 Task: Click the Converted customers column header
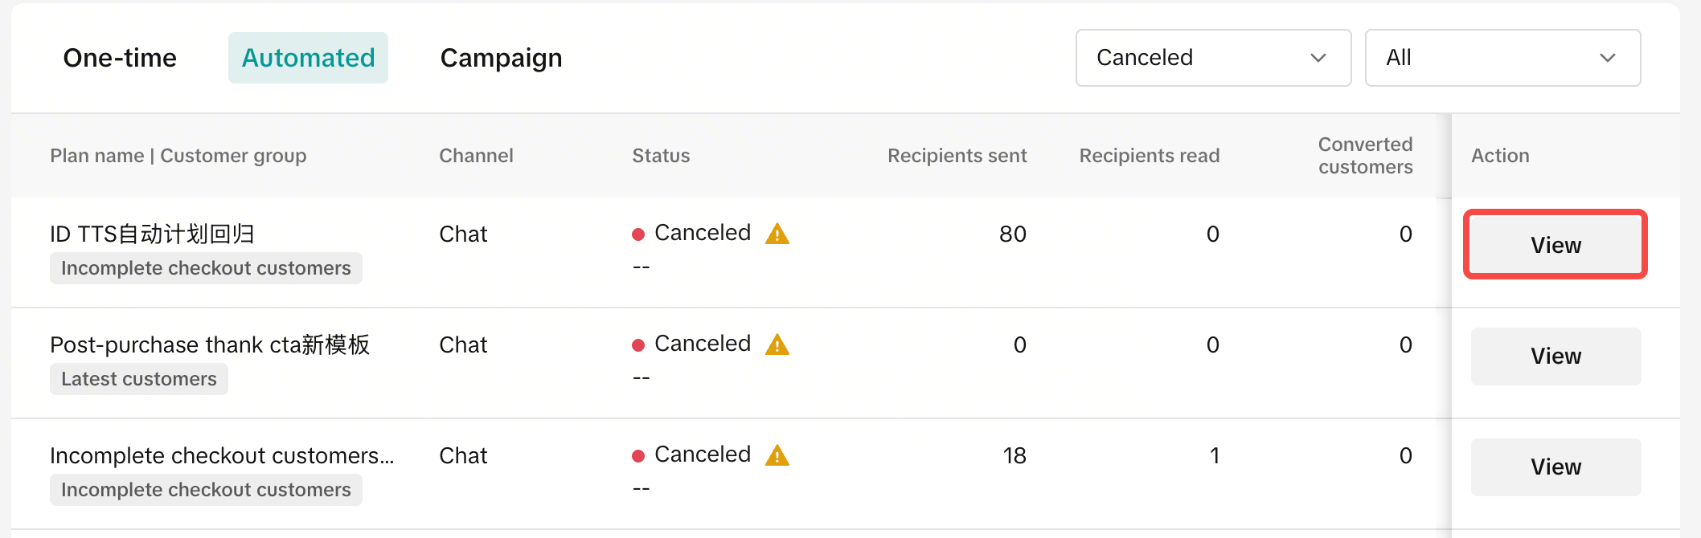(1365, 156)
